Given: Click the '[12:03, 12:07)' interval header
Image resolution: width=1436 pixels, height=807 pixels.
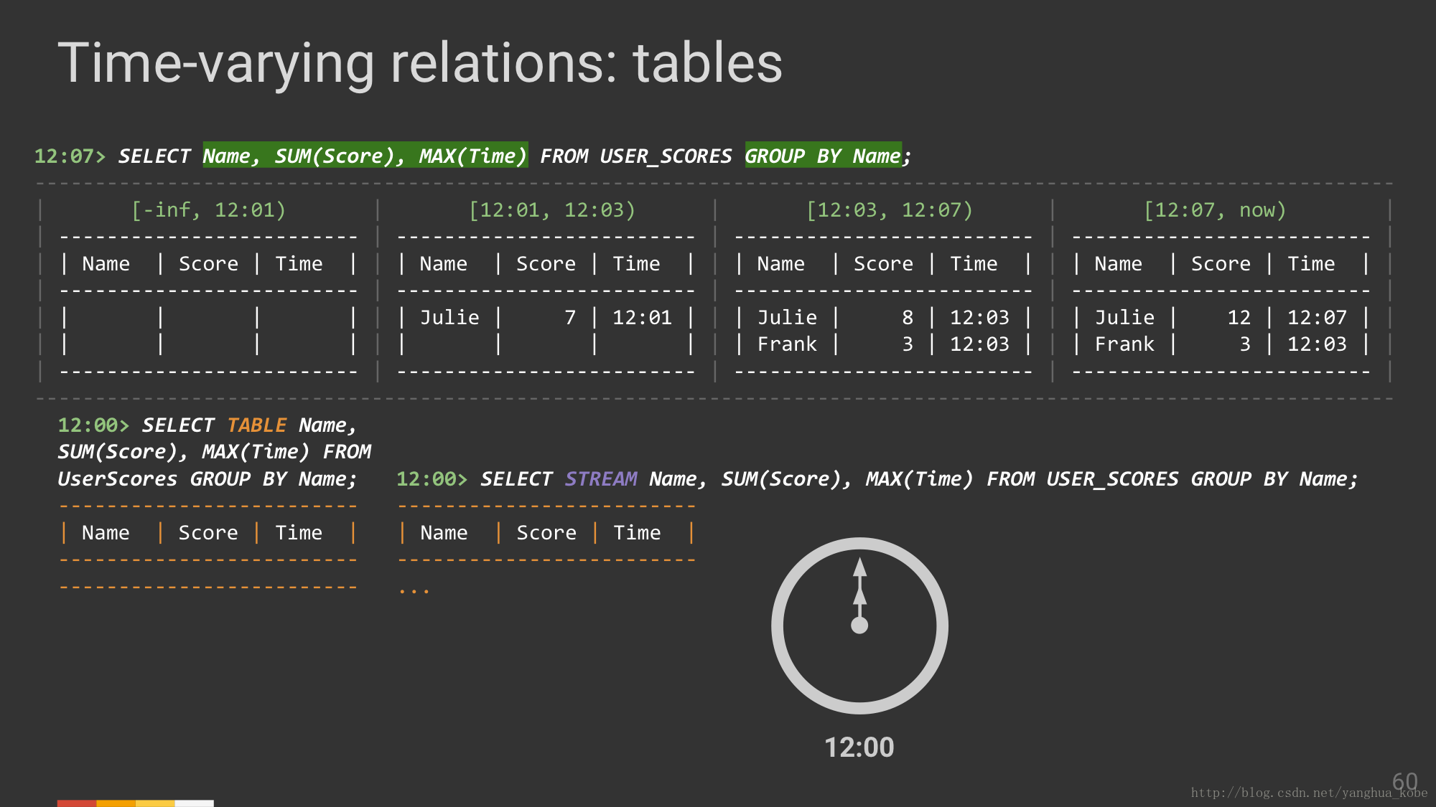Looking at the screenshot, I should (890, 210).
